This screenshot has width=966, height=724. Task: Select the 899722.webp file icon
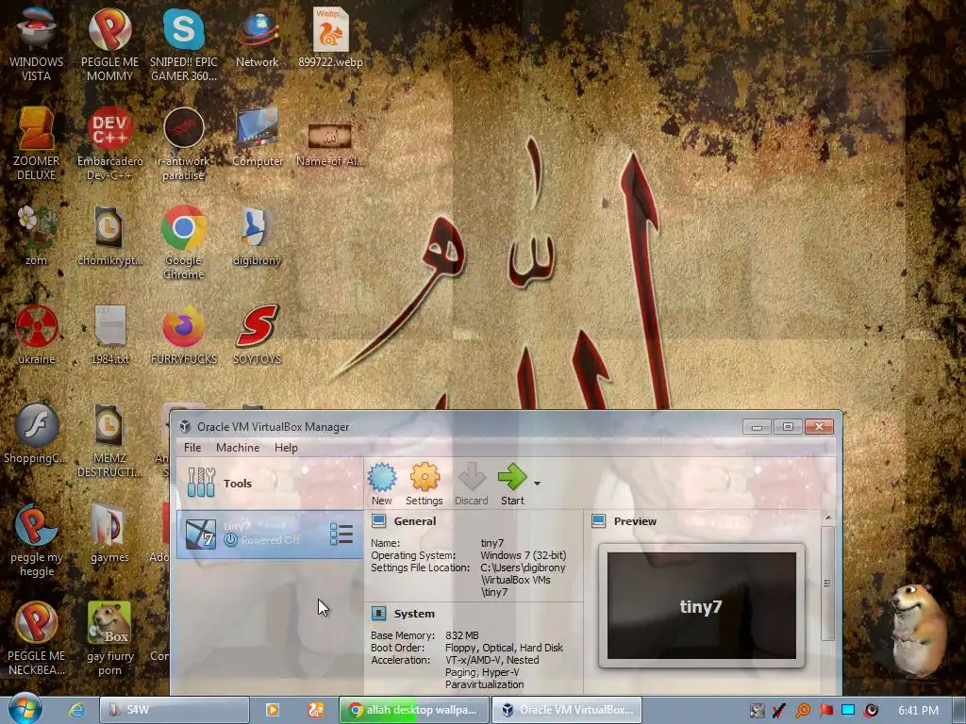click(331, 38)
